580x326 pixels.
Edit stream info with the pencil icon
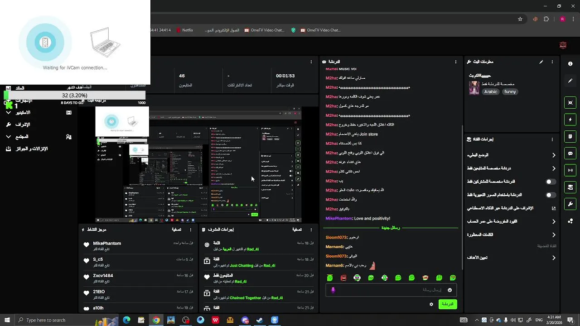[x=541, y=62]
